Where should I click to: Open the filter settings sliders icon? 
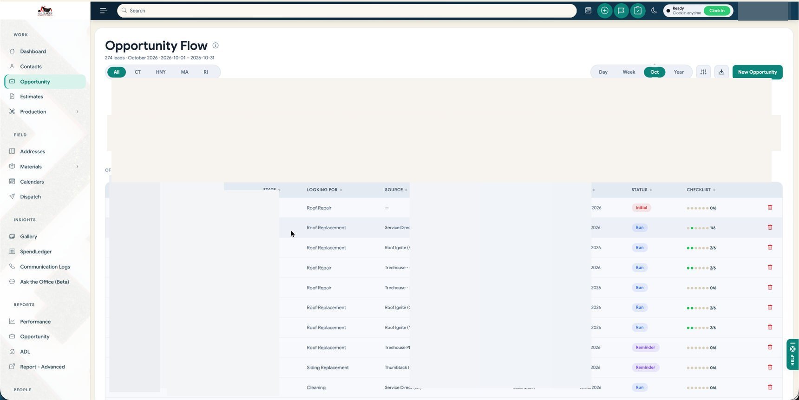point(703,72)
